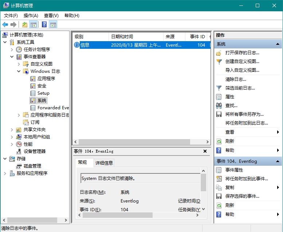Close the event 104 preview pane
The height and width of the screenshot is (232, 283).
tap(205, 151)
